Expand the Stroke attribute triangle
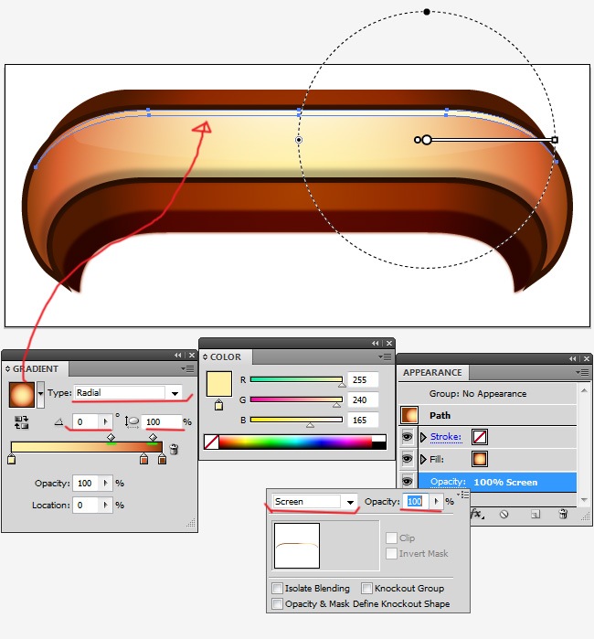 click(423, 437)
